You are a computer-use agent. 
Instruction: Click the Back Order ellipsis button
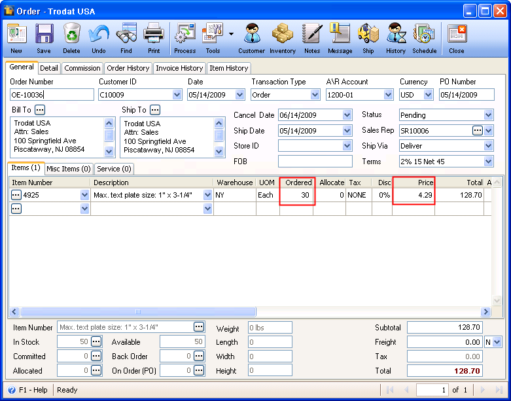click(x=199, y=356)
